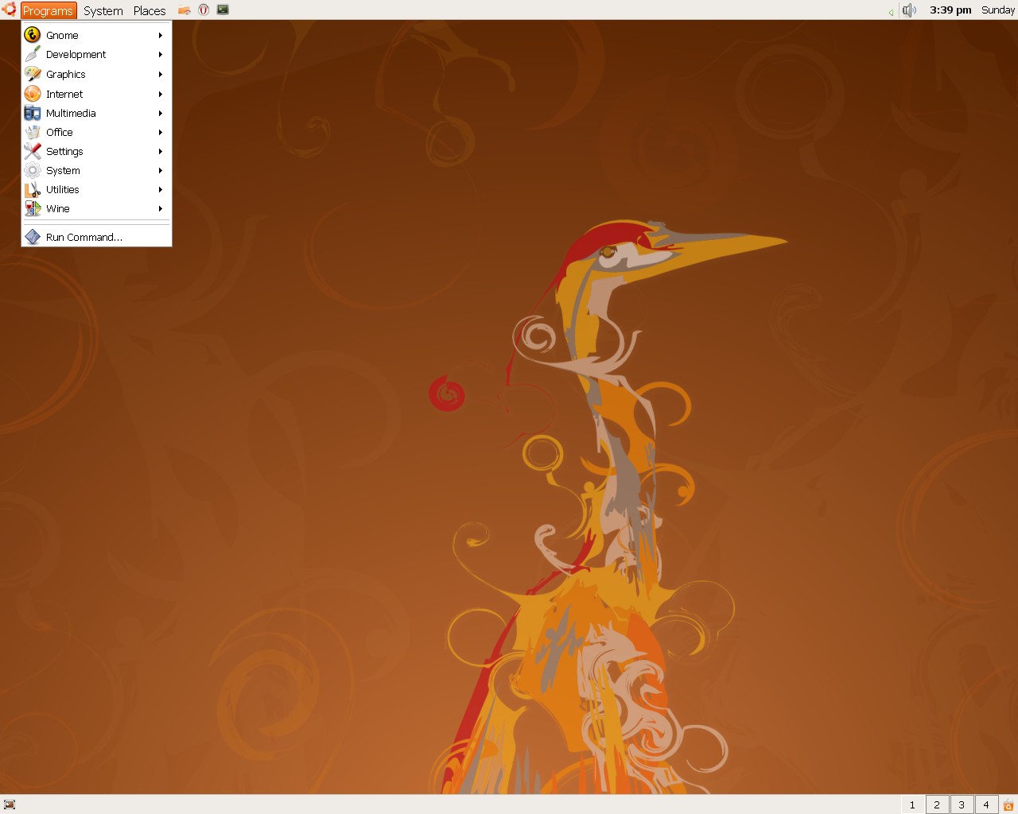Image resolution: width=1018 pixels, height=814 pixels.
Task: Click the Development trowel icon
Action: (x=33, y=54)
